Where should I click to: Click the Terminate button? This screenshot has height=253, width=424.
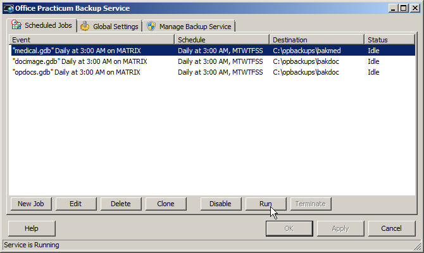click(x=311, y=204)
